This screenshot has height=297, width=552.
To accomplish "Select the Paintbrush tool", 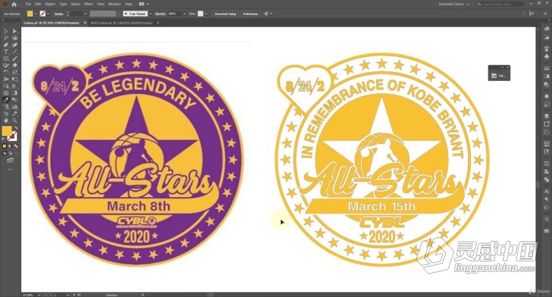I will point(15,58).
